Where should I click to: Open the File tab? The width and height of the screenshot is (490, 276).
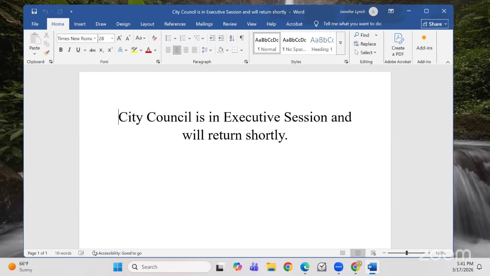coord(35,24)
